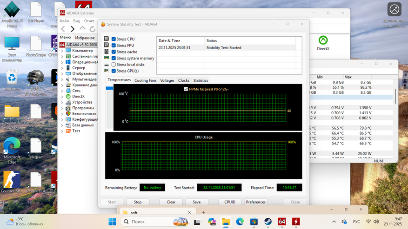Open Steam from the taskbar
This screenshot has width=408, height=229.
tap(268, 222)
